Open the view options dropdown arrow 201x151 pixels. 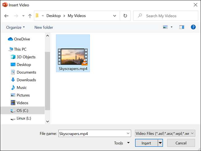tap(172, 27)
